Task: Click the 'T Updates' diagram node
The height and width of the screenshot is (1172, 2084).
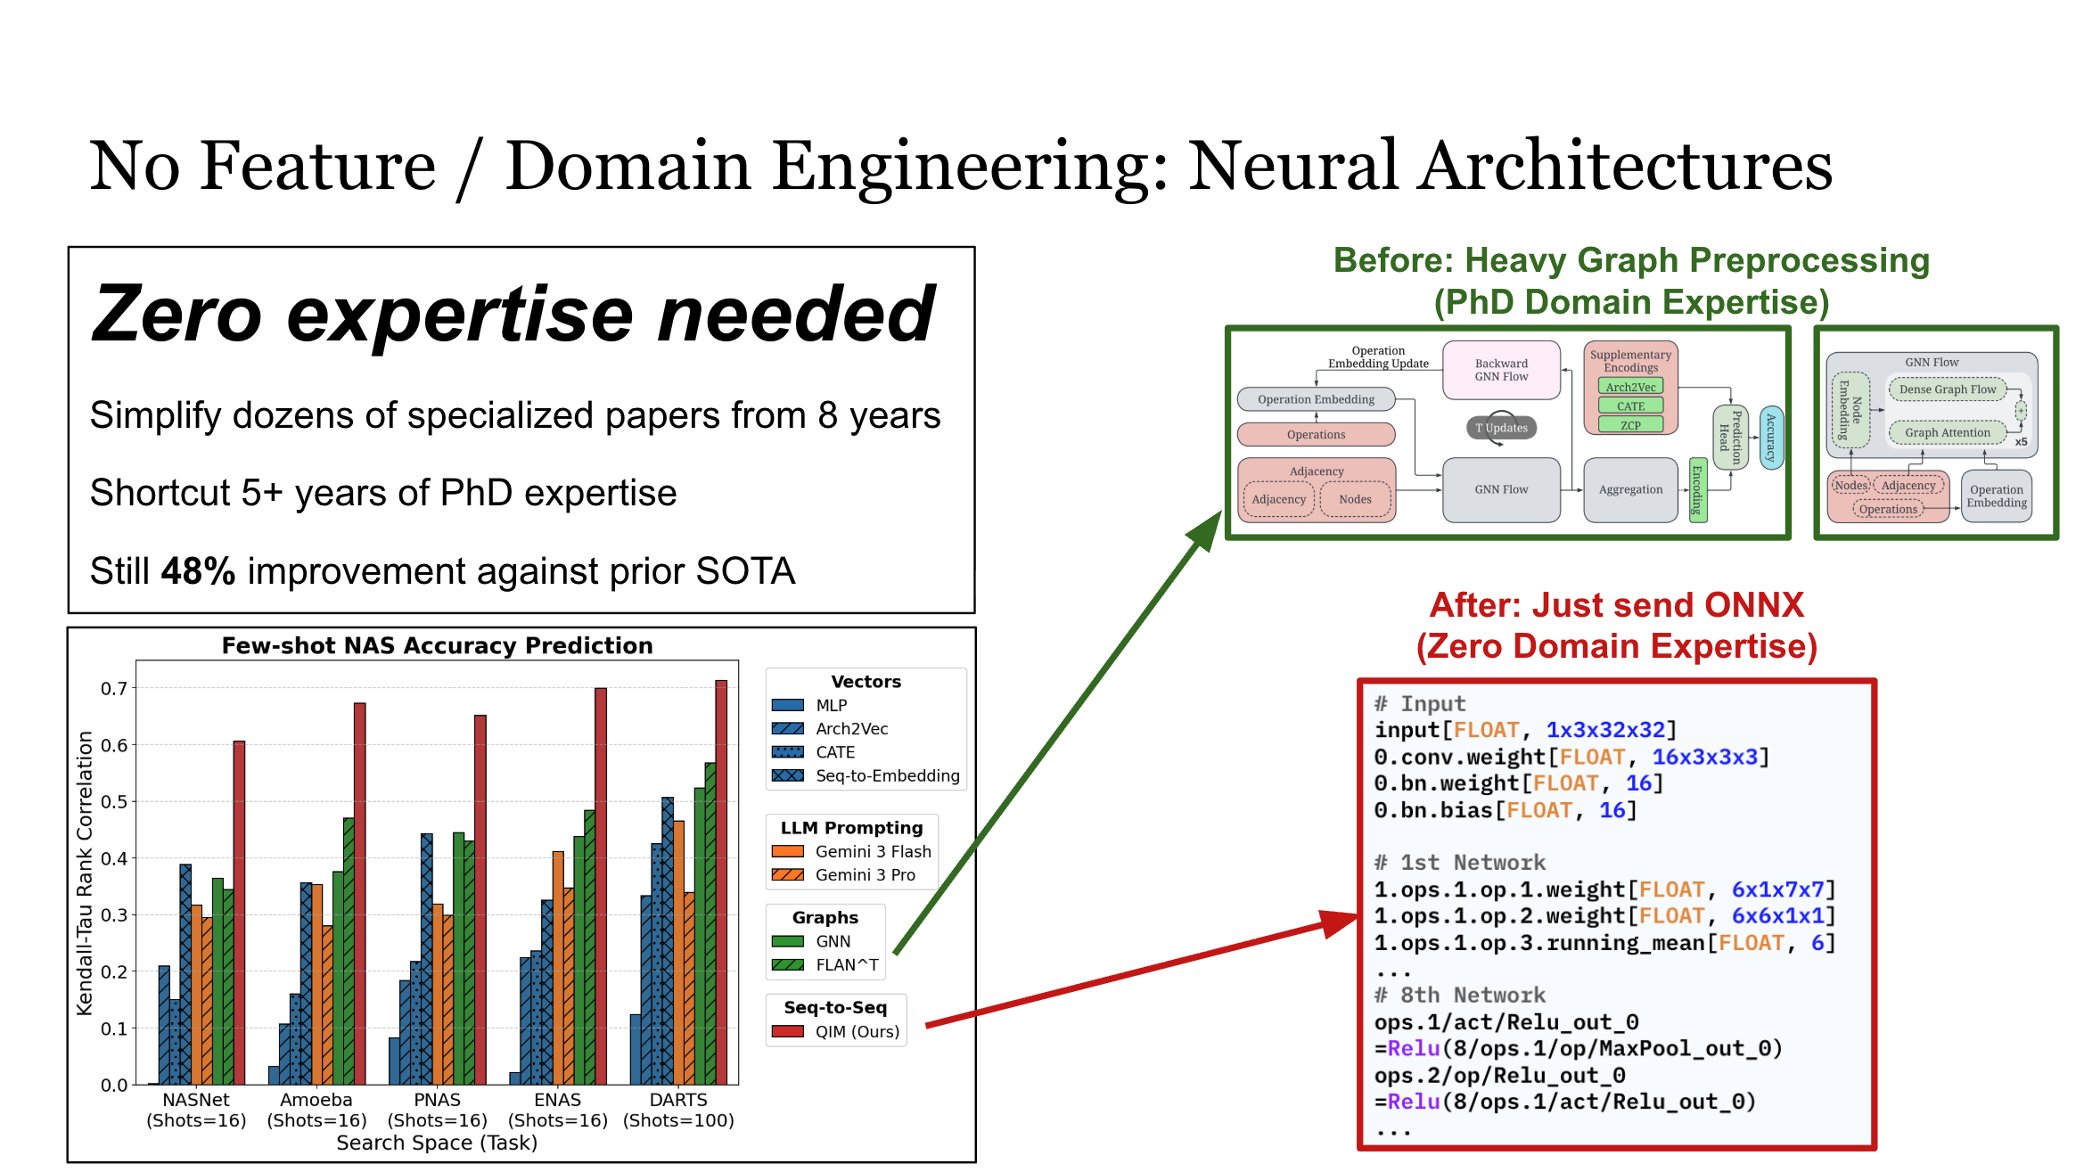Action: click(1501, 428)
